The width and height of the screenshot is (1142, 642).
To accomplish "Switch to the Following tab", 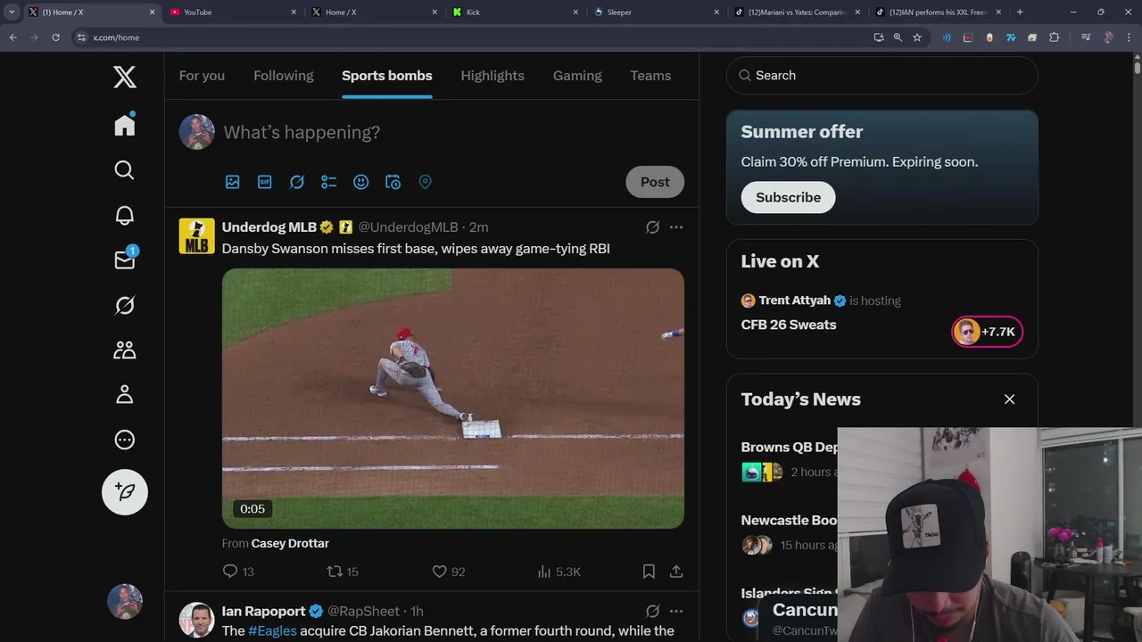I will tap(284, 76).
